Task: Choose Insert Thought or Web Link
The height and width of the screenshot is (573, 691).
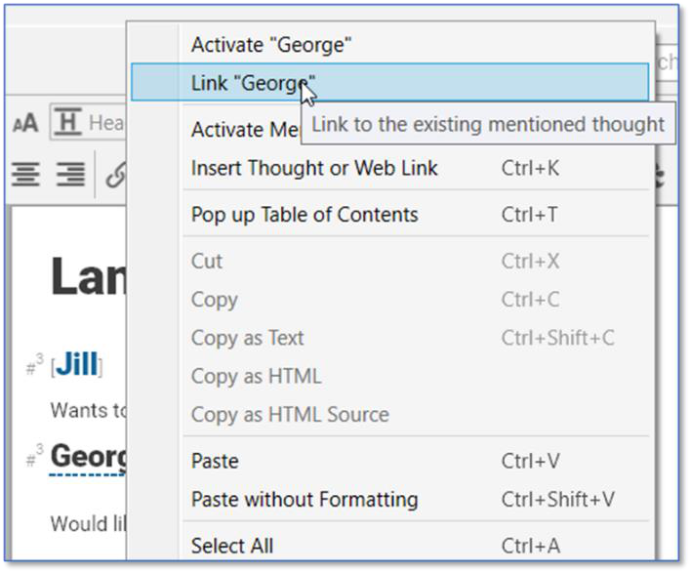Action: pyautogui.click(x=314, y=168)
